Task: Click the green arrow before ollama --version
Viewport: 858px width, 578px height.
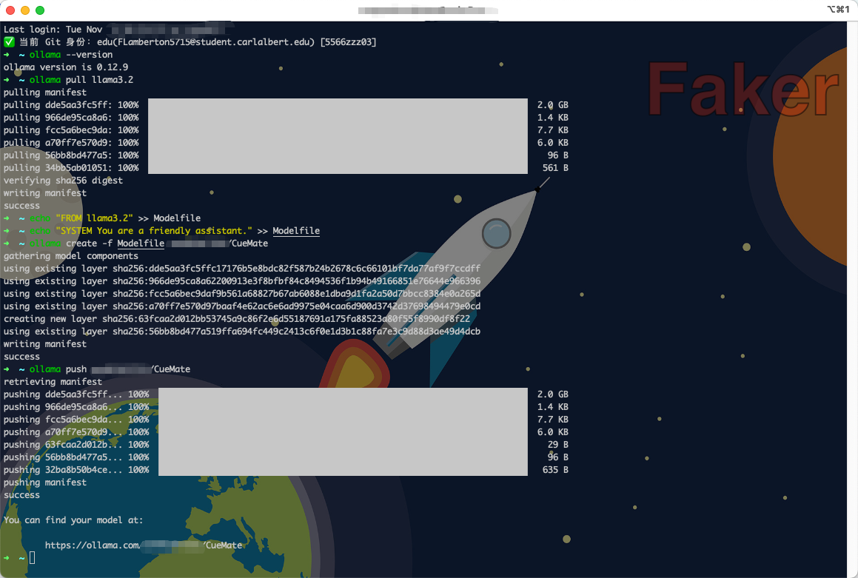Action: [7, 55]
